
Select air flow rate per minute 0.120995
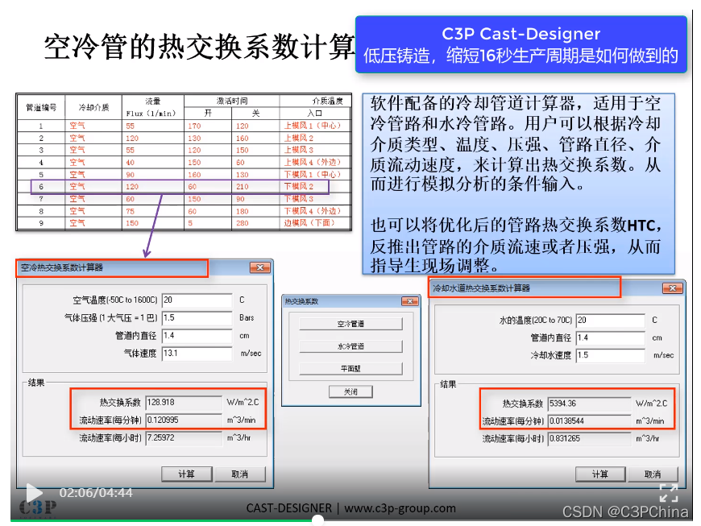point(184,420)
